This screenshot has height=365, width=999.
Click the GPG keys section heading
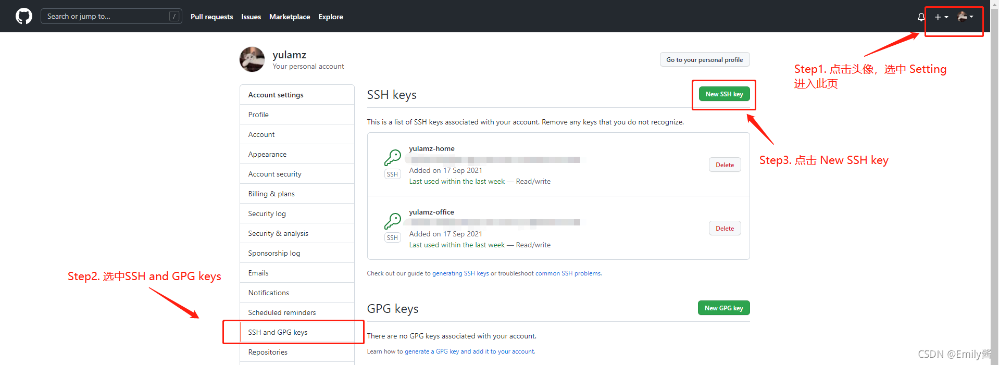(x=393, y=309)
